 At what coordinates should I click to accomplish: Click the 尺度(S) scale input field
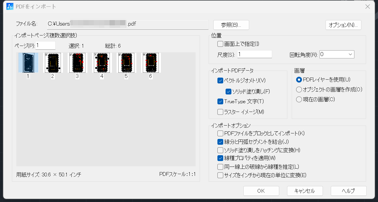(254, 54)
